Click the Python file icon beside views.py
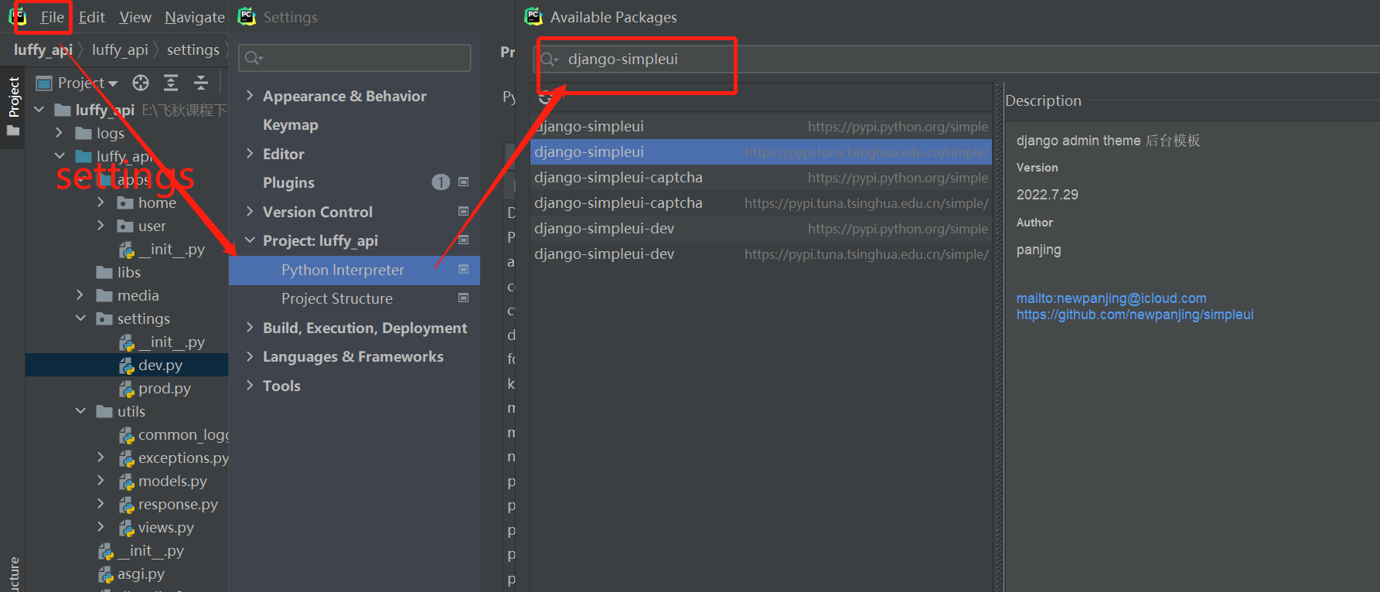 (127, 528)
